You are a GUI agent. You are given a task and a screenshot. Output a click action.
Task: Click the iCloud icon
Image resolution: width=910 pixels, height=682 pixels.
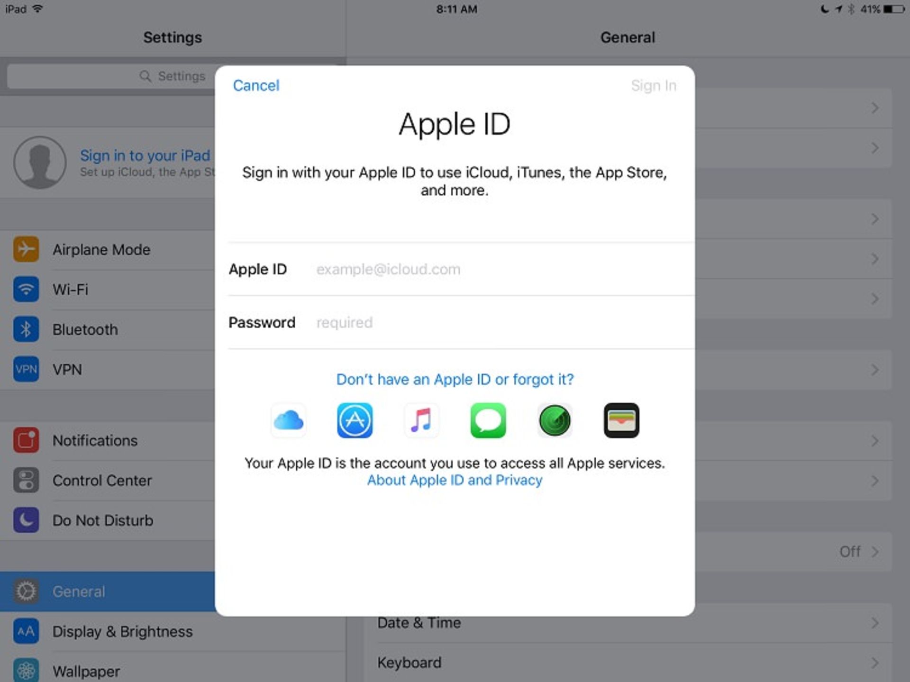290,421
